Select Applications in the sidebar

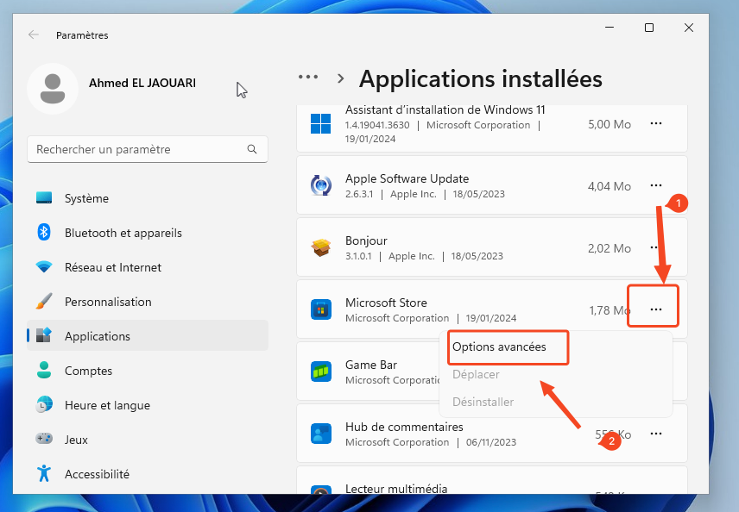tap(97, 336)
